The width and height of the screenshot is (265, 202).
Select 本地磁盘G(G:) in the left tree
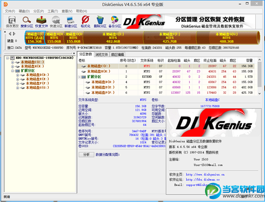click(x=37, y=88)
